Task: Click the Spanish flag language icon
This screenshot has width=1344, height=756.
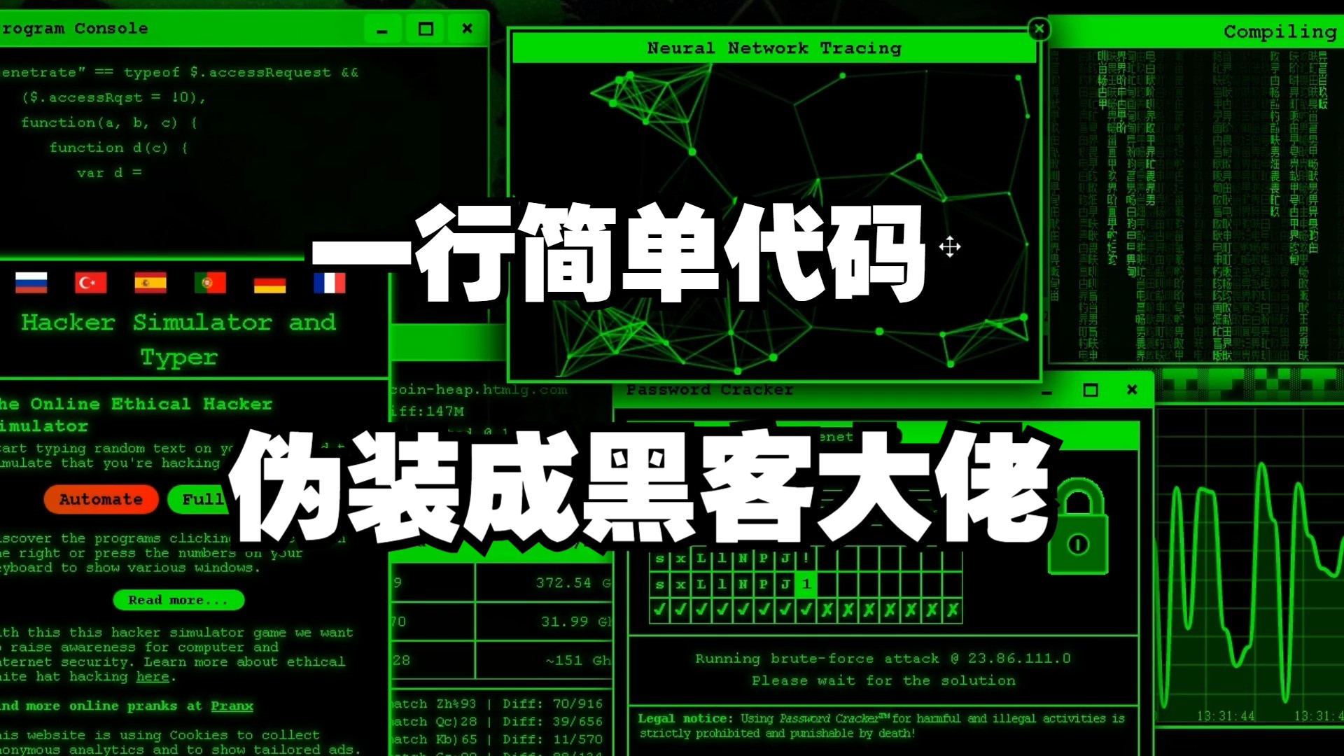Action: pos(151,283)
